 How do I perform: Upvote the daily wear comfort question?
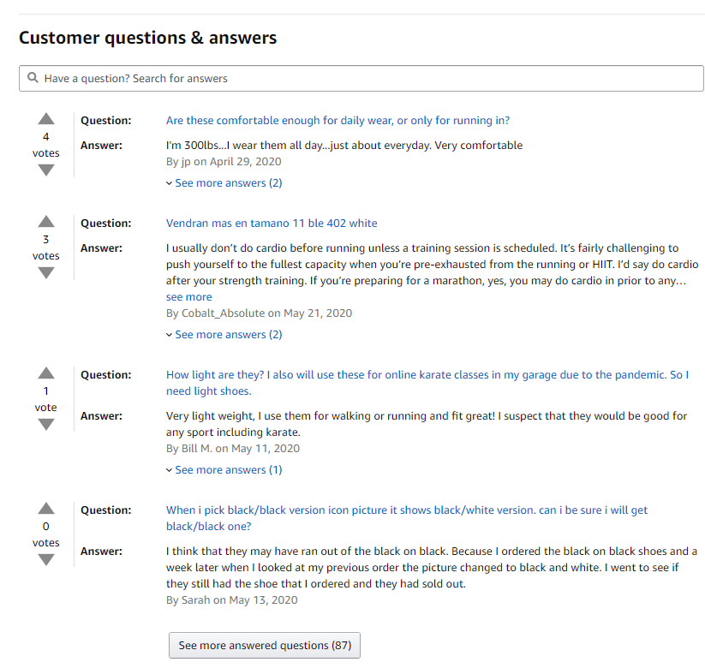pos(46,119)
